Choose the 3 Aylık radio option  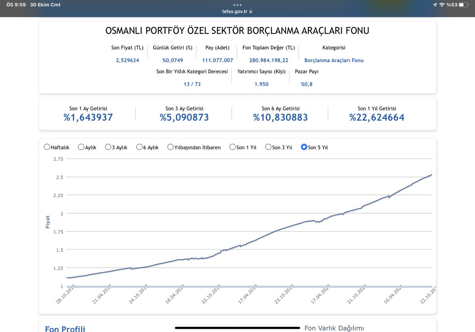[108, 147]
